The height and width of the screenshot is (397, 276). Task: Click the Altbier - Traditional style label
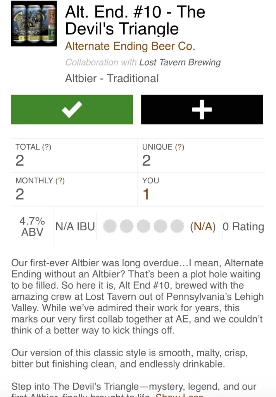click(112, 78)
